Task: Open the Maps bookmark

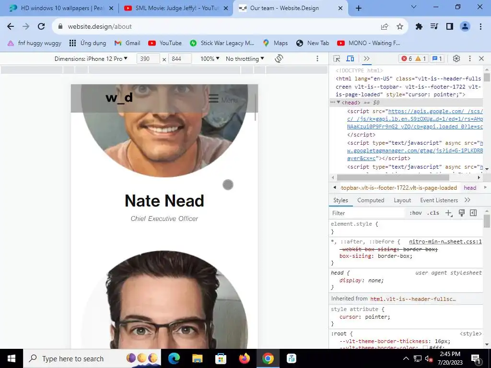Action: 275,43
